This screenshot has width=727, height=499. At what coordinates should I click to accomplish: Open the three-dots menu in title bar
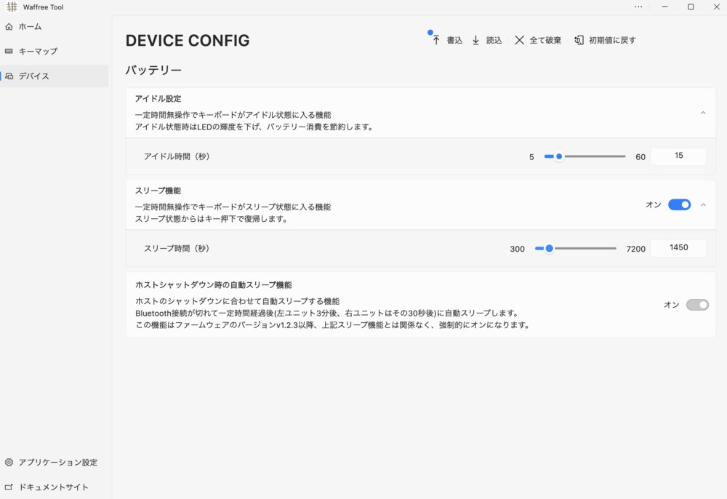coord(638,7)
